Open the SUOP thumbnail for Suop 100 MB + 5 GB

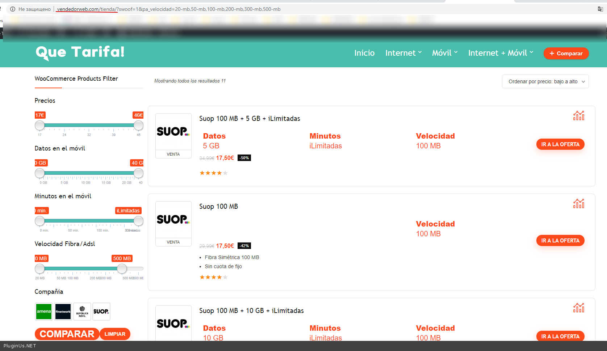coord(173,132)
